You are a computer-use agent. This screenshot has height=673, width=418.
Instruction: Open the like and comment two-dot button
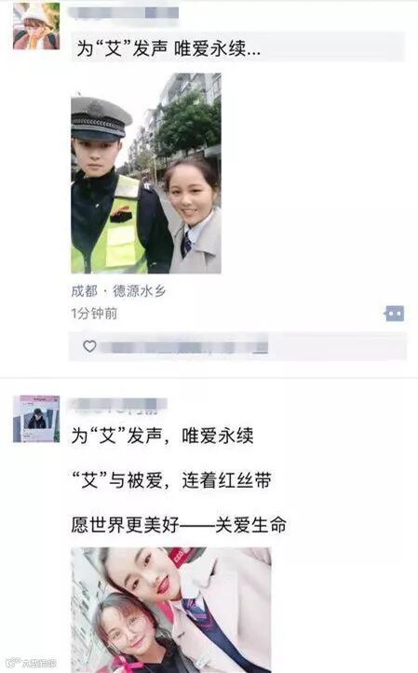click(395, 314)
